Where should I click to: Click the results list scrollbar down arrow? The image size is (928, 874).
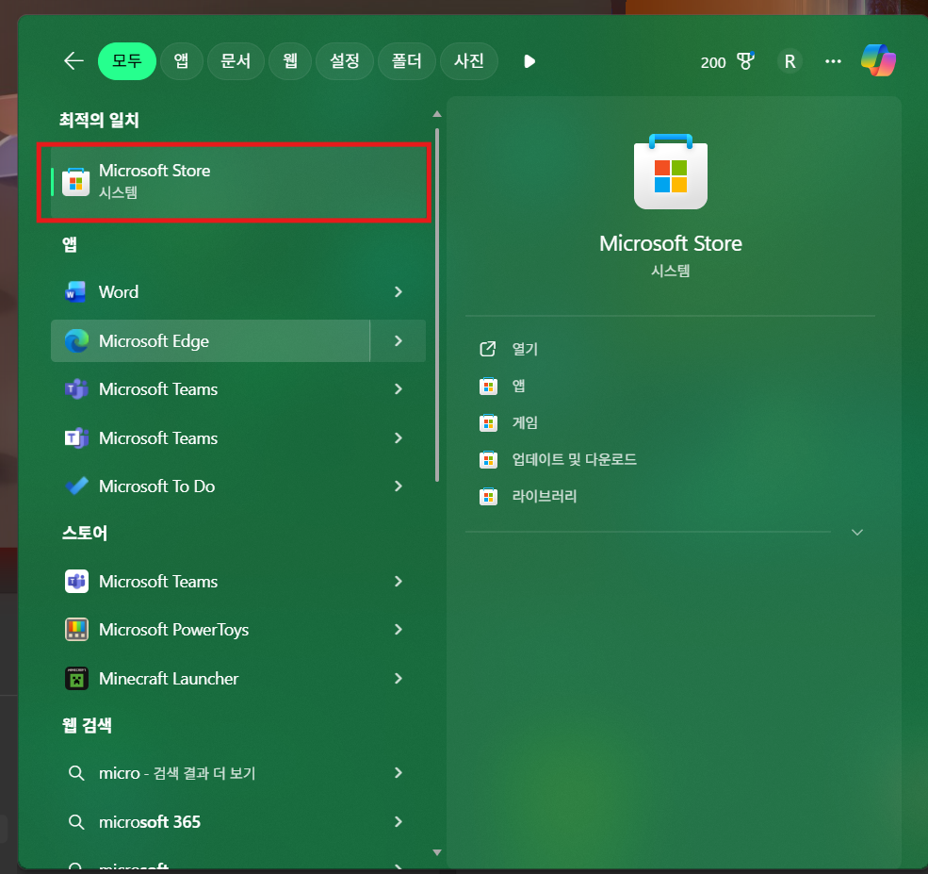(x=436, y=851)
